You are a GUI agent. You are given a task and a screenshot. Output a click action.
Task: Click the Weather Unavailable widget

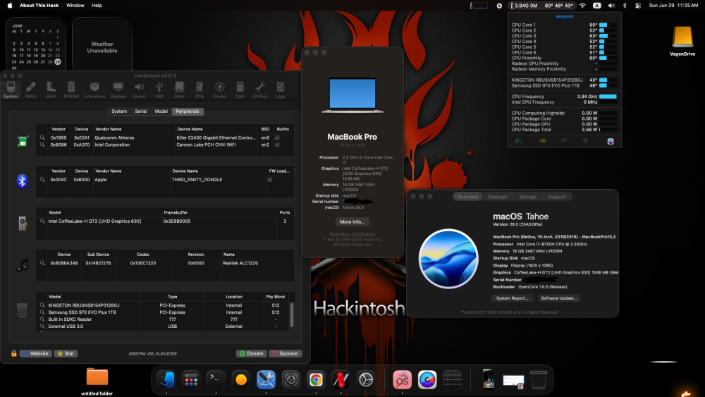pyautogui.click(x=102, y=44)
